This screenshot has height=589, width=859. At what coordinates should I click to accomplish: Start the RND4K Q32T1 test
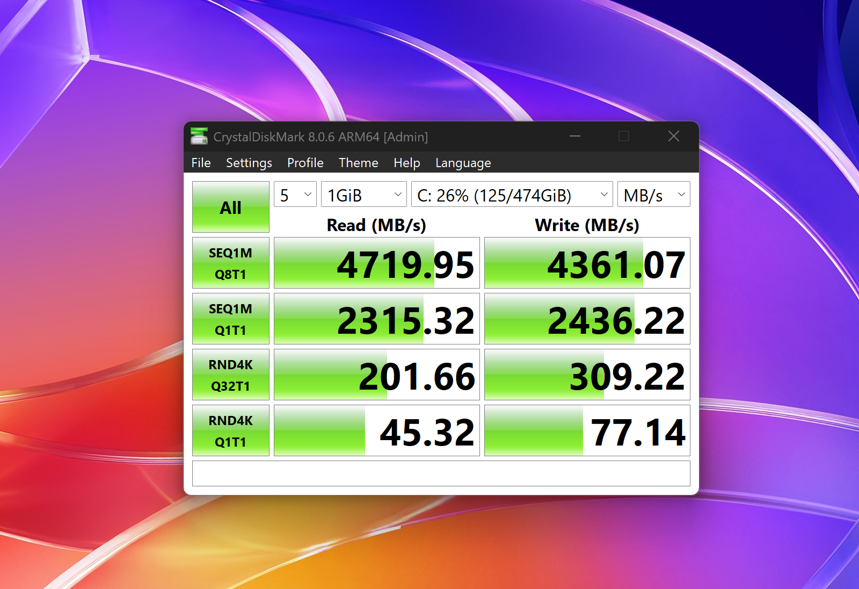(231, 375)
